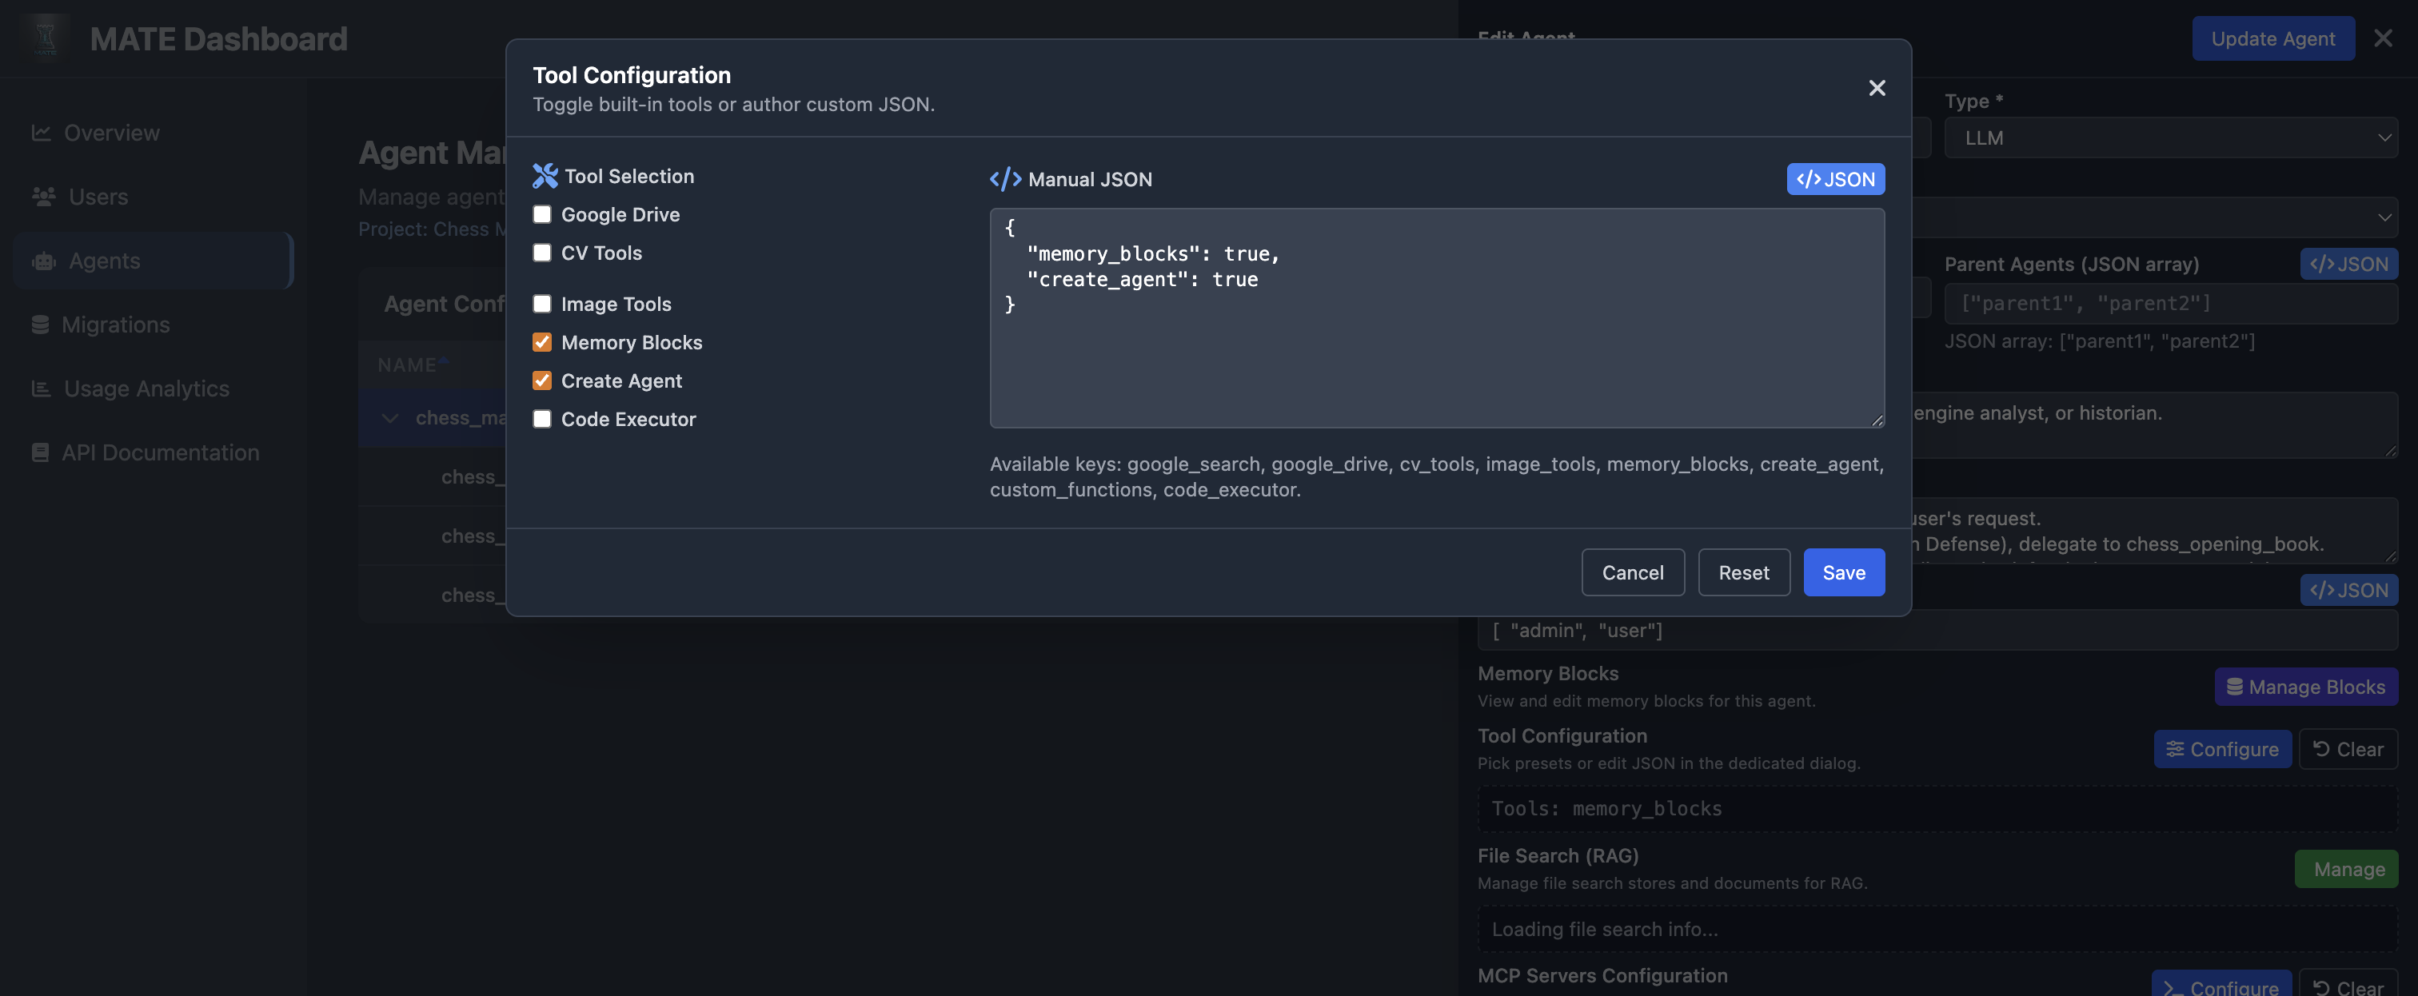Click the JSON code icon beside Manual JSON

1004,179
